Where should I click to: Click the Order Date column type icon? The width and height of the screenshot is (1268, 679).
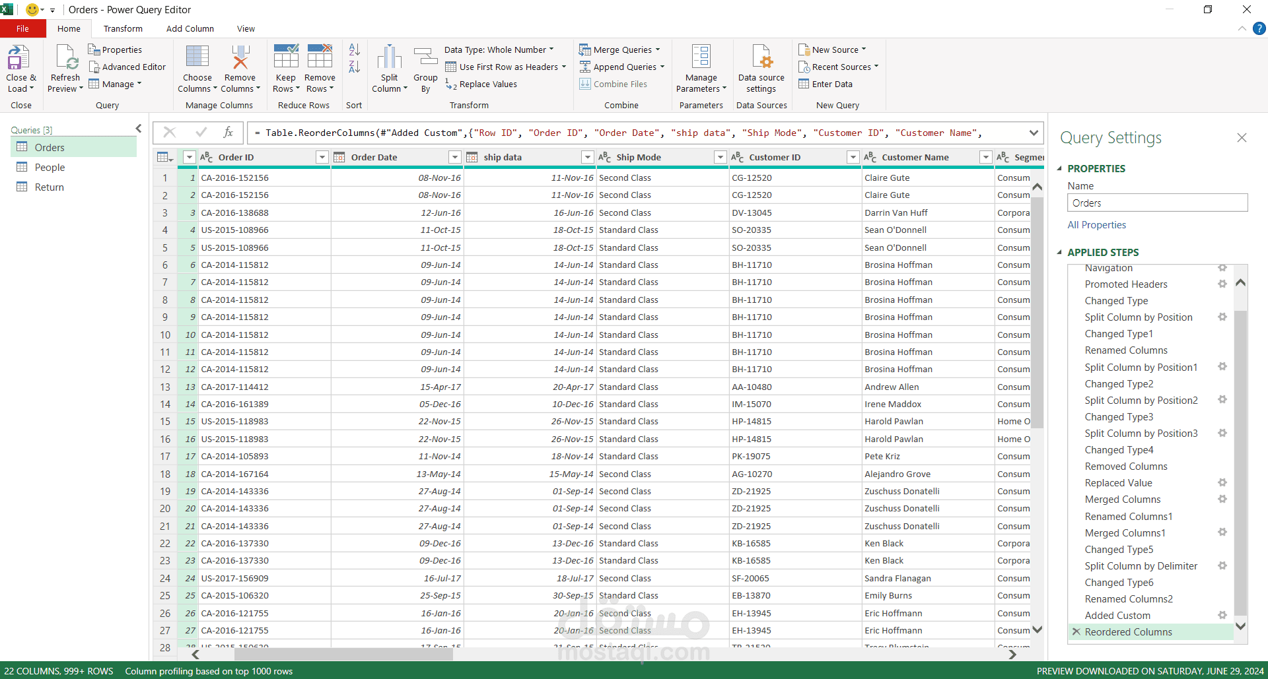339,157
